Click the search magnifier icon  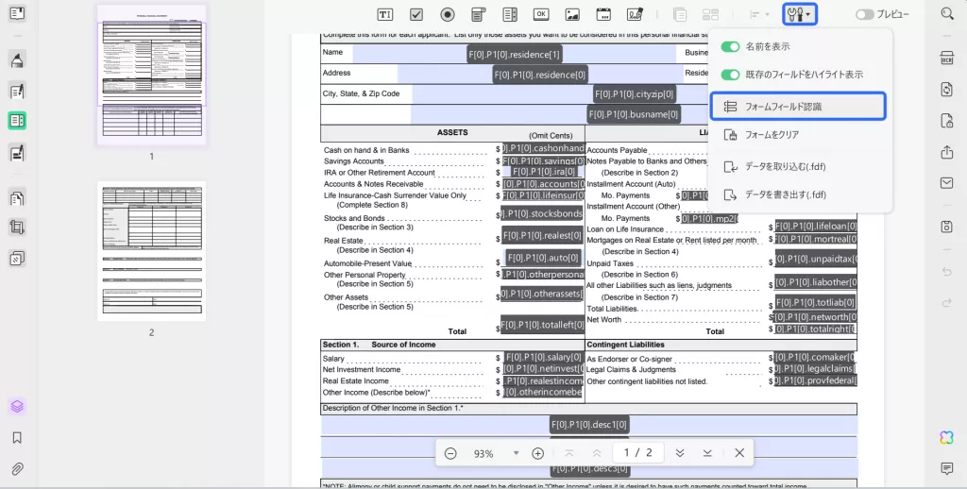[947, 13]
